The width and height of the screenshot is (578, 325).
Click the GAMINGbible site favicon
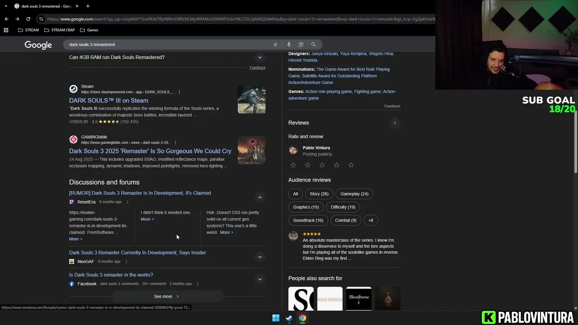tap(73, 139)
